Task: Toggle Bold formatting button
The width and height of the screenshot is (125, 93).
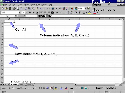Action: [x=30, y=13]
